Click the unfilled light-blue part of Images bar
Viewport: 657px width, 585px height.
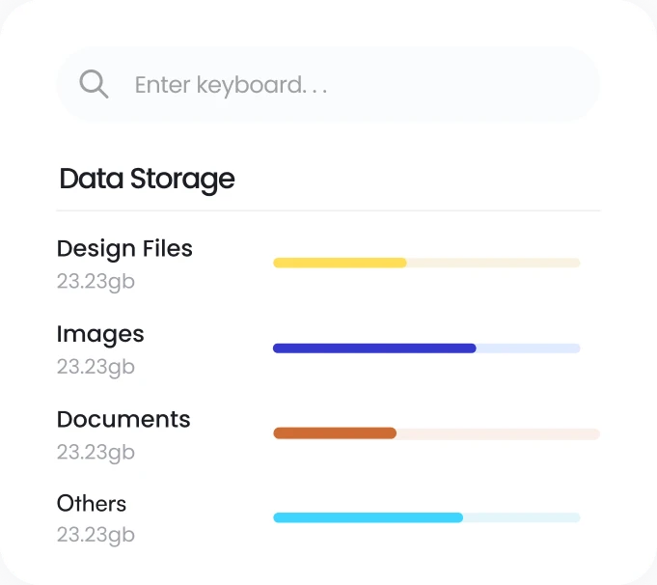(528, 348)
